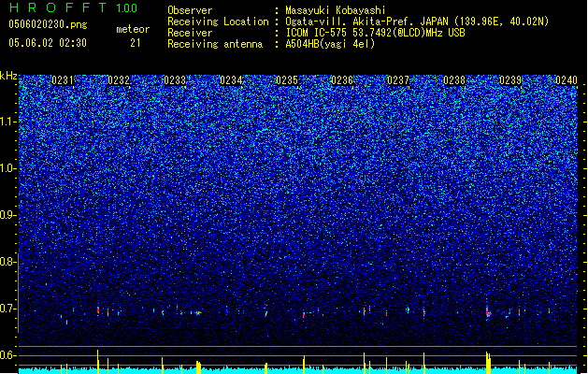Click time marker 0236
588x374 pixels.
[342, 80]
